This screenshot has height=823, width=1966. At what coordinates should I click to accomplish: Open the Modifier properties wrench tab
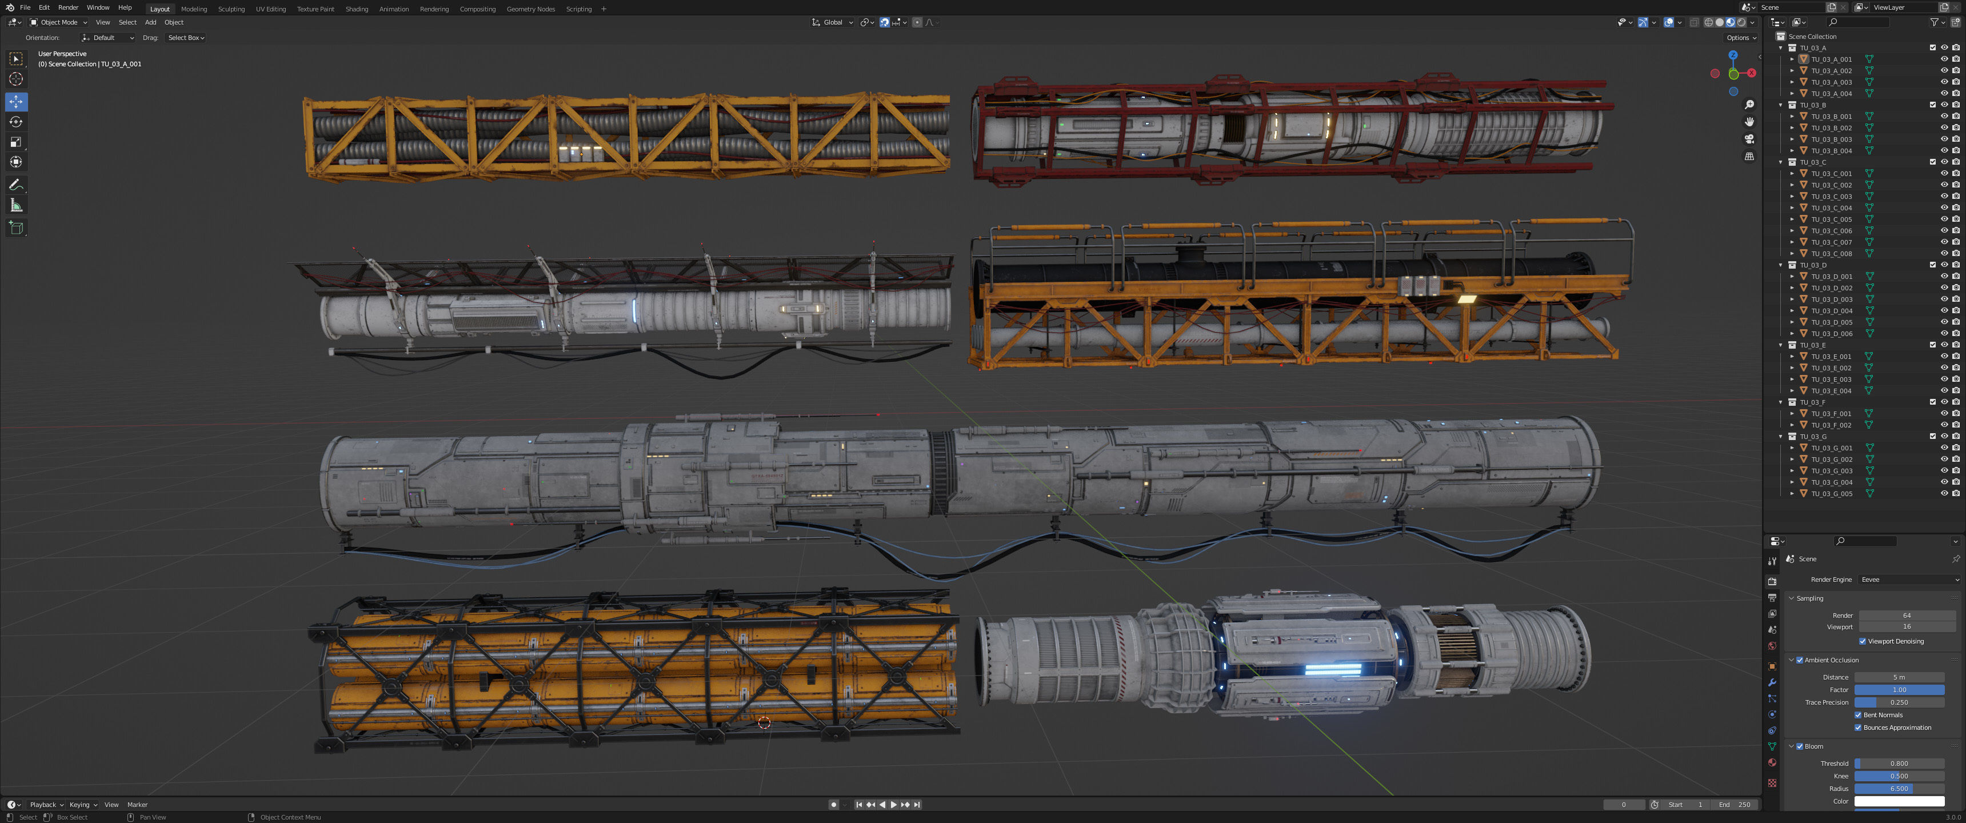(1772, 682)
